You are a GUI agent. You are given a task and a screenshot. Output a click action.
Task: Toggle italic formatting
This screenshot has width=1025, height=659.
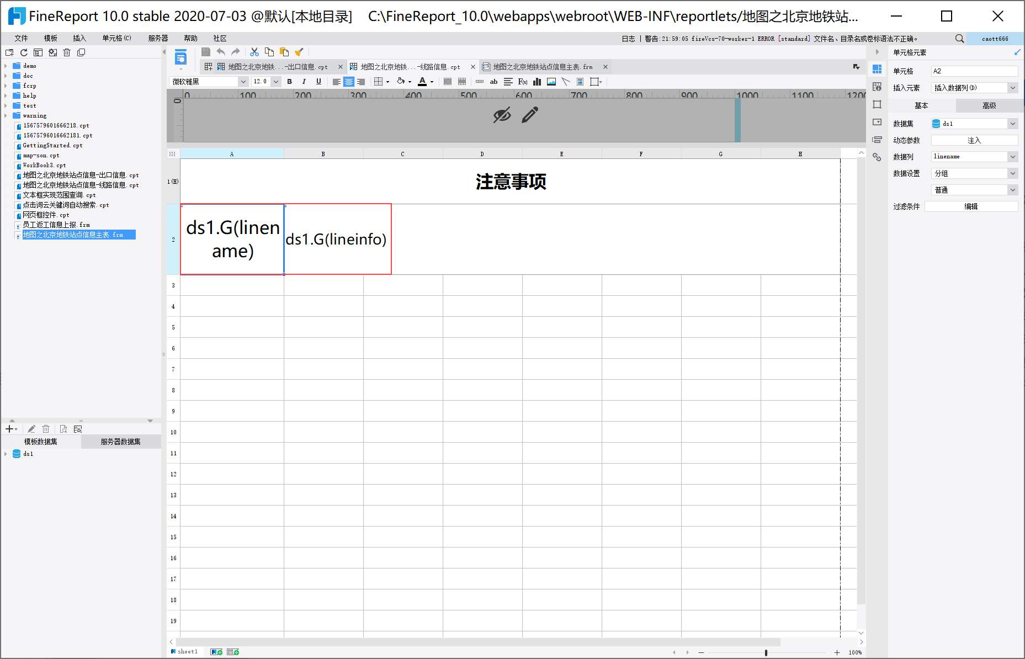(x=304, y=82)
